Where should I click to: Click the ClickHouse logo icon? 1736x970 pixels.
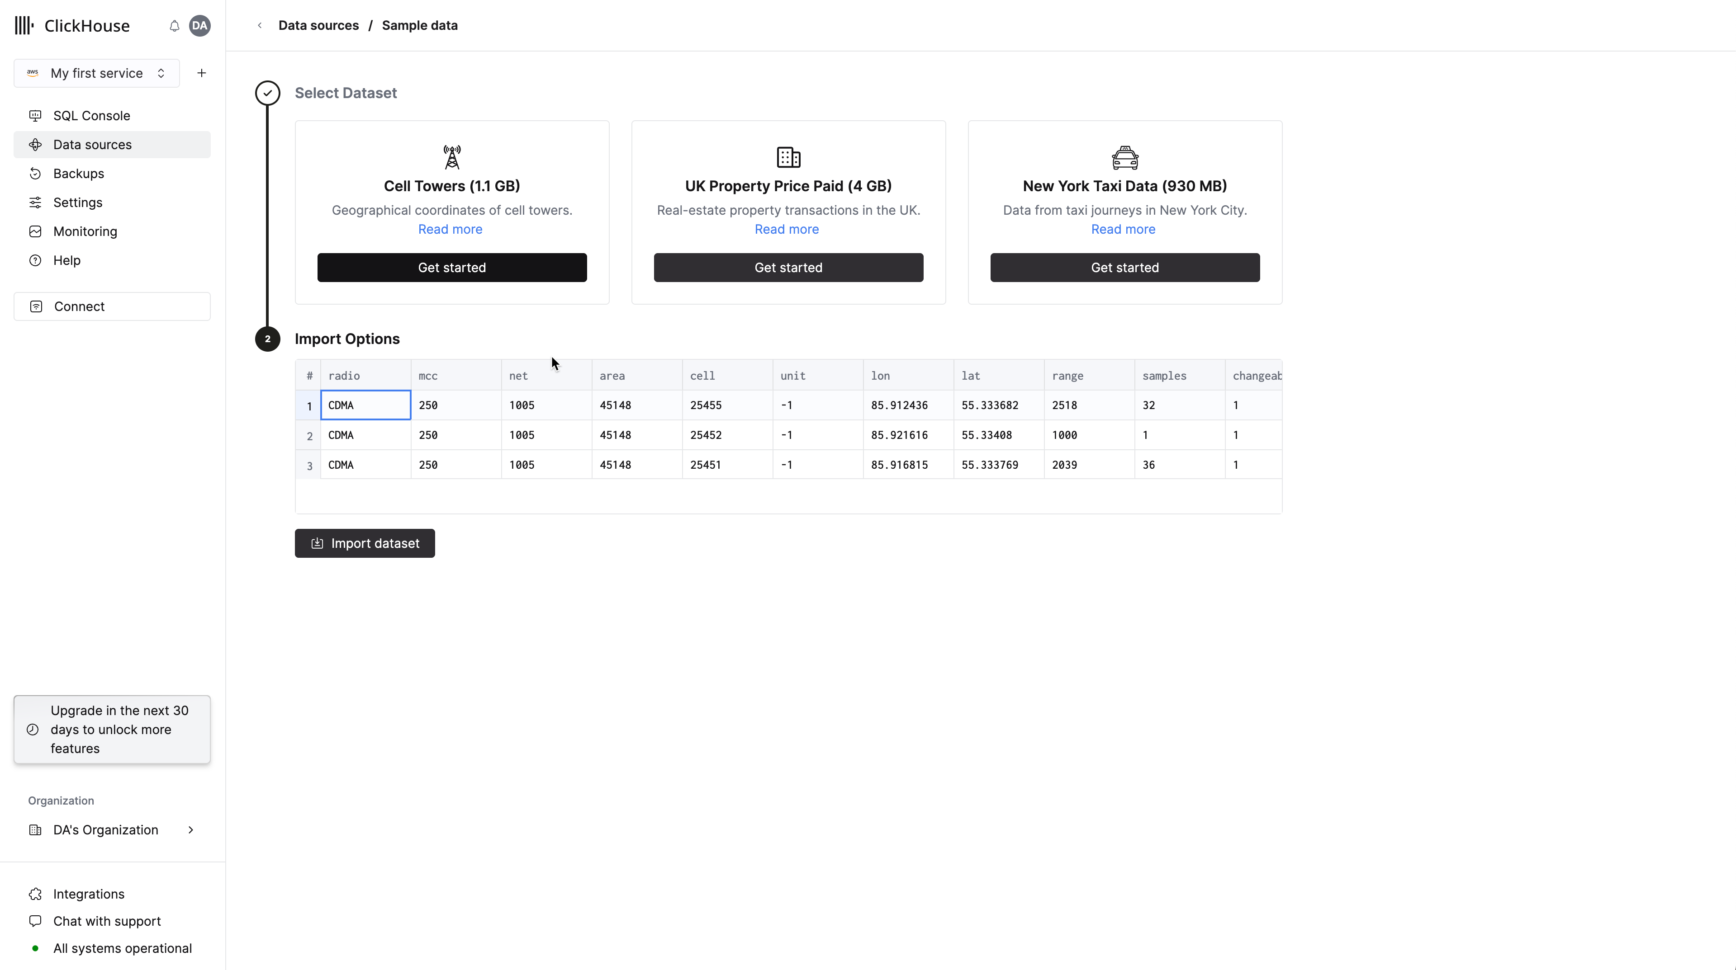tap(24, 25)
